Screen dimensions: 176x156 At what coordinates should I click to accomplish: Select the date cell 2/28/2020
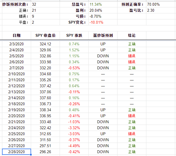(x=17, y=152)
